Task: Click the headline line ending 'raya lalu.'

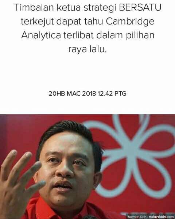Action: coord(87,49)
